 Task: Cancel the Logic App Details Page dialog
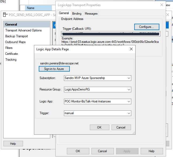pos(121,127)
